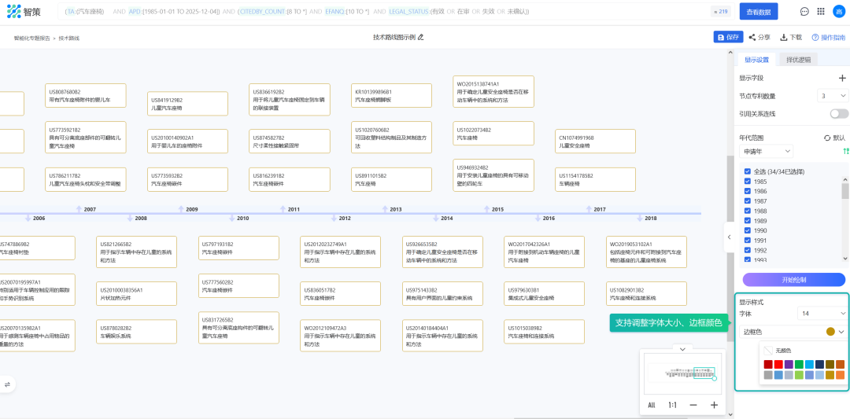This screenshot has width=850, height=419.
Task: Zoom out with the minus icon
Action: coord(693,405)
